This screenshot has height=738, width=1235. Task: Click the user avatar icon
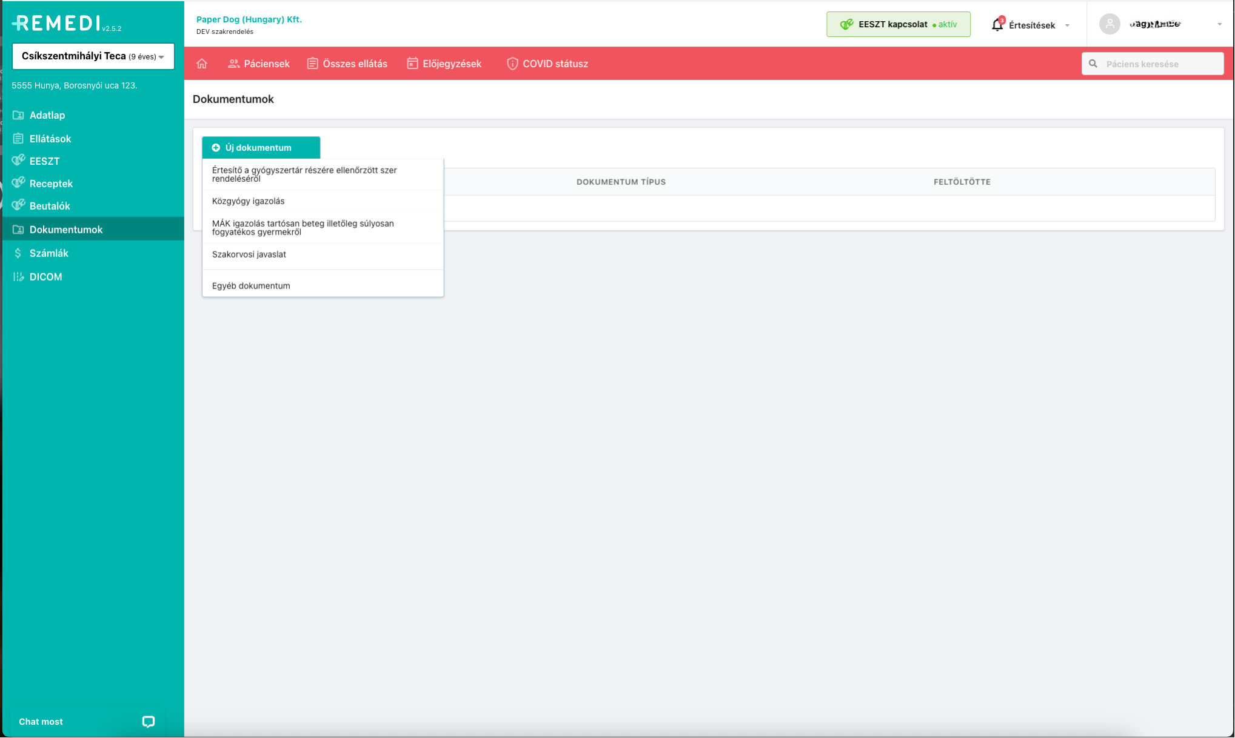[1109, 24]
